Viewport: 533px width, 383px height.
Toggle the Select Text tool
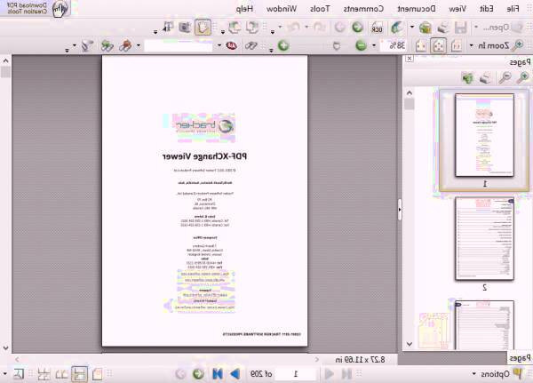(x=167, y=28)
